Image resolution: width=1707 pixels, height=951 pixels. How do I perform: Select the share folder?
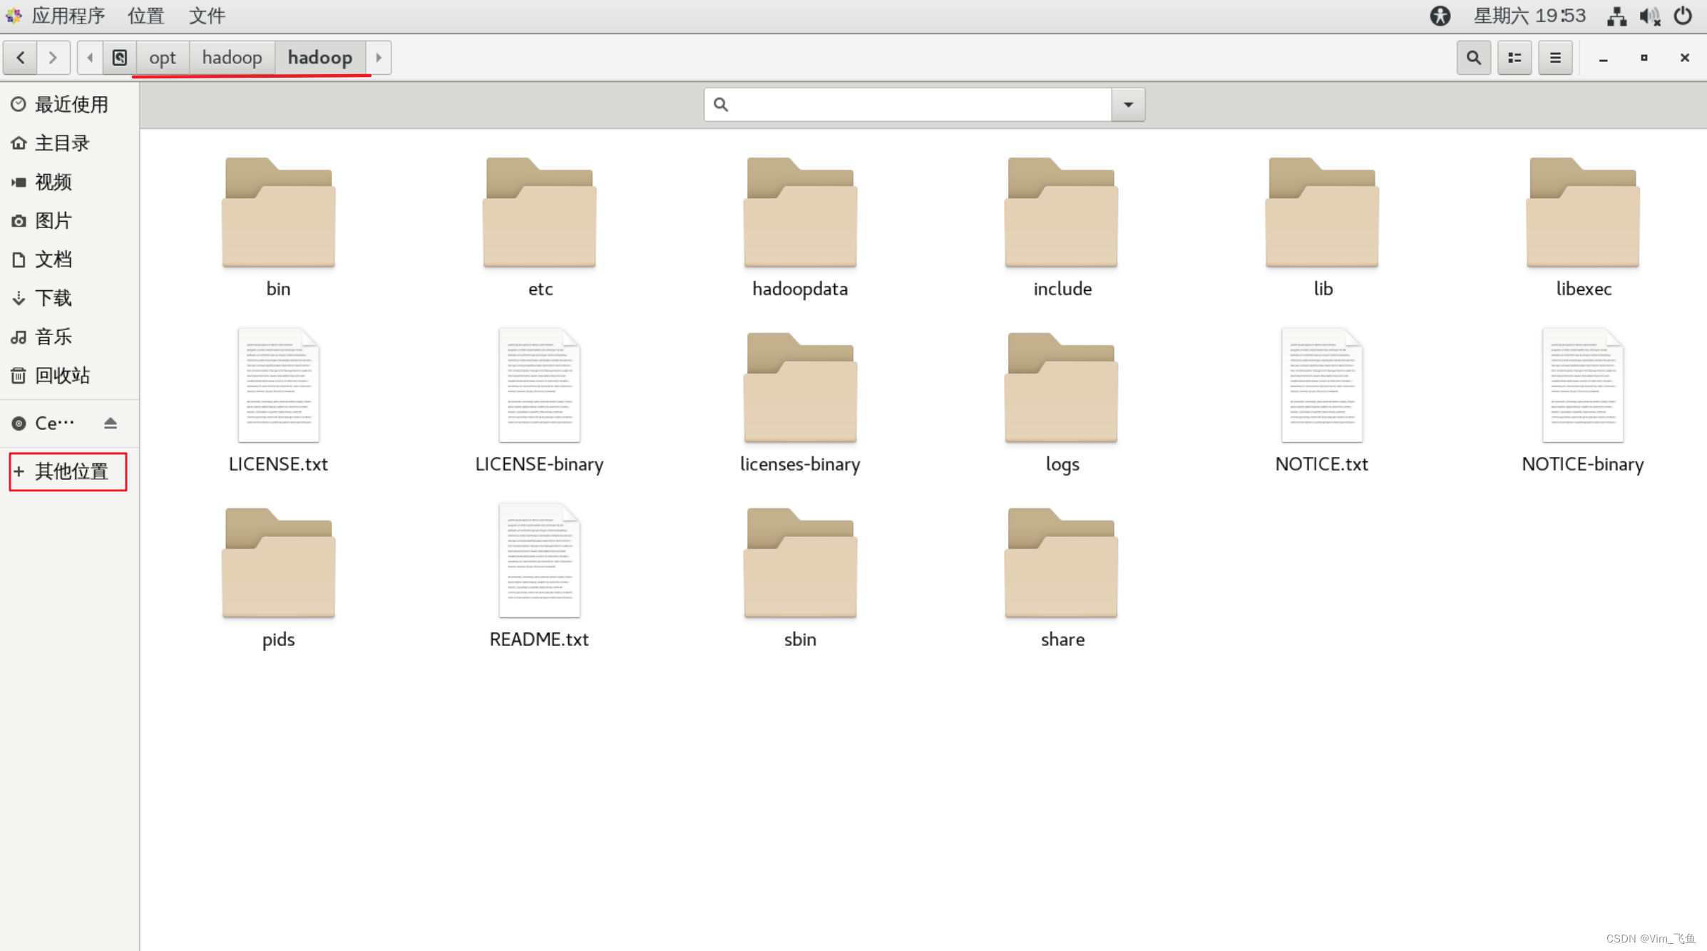(1062, 578)
